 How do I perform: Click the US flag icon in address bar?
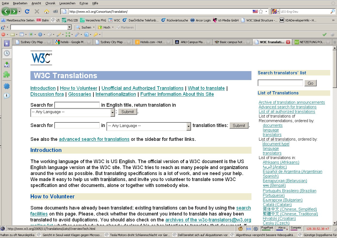[255, 11]
